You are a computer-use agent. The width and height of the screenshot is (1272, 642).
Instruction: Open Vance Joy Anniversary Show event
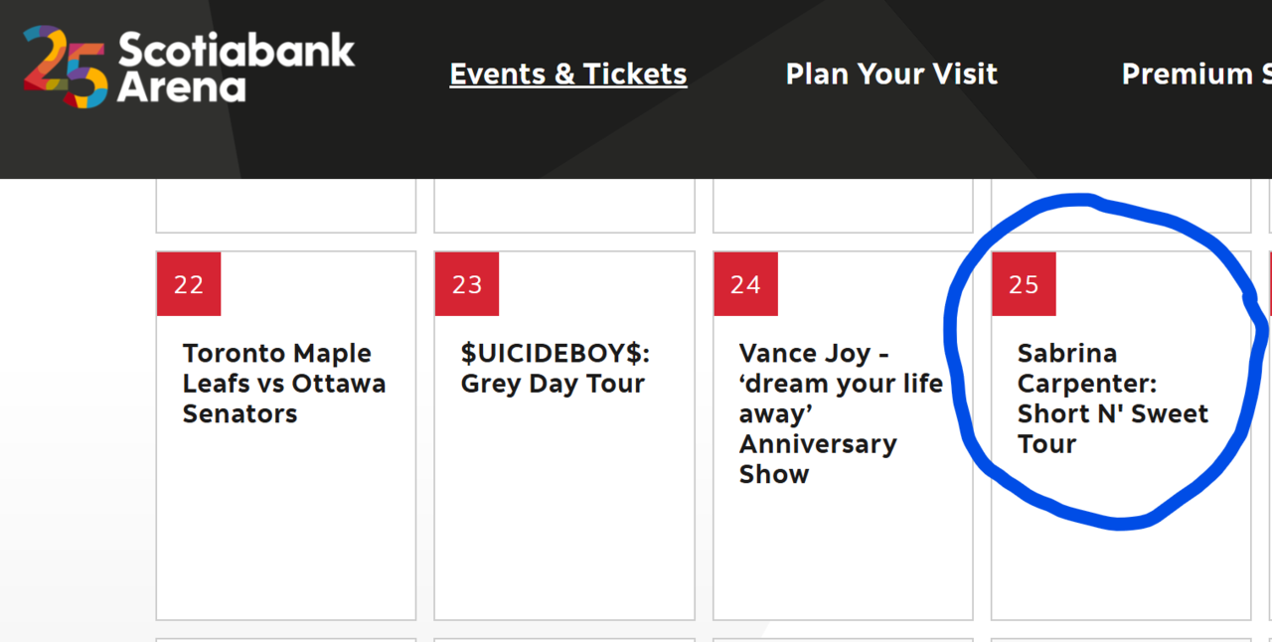tap(840, 413)
